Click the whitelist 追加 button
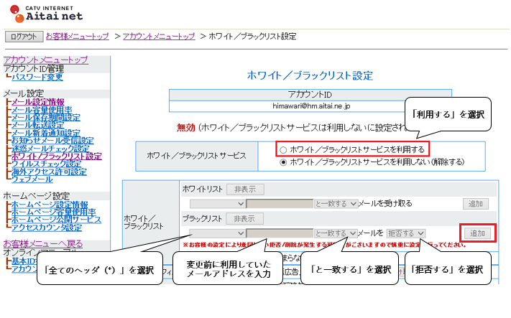 (x=477, y=204)
